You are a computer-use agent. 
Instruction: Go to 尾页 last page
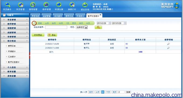(115, 92)
